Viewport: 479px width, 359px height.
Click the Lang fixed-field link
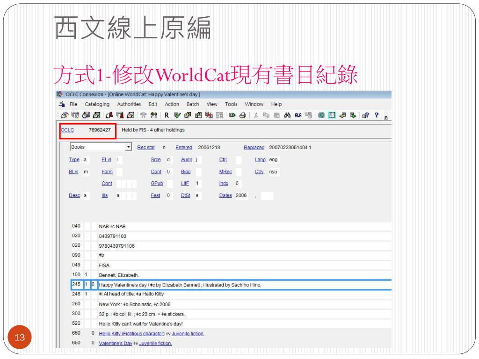(260, 160)
